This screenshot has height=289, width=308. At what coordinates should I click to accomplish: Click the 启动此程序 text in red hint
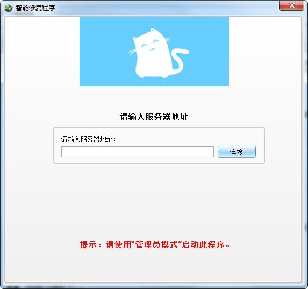tap(203, 244)
